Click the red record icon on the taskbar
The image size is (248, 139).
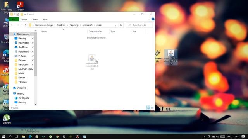point(77,137)
